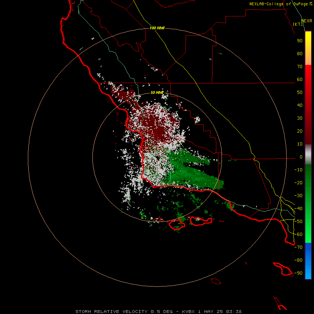This screenshot has width=314, height=314.
Task: Click the -80 value on velocity scale
Action: click(x=298, y=260)
